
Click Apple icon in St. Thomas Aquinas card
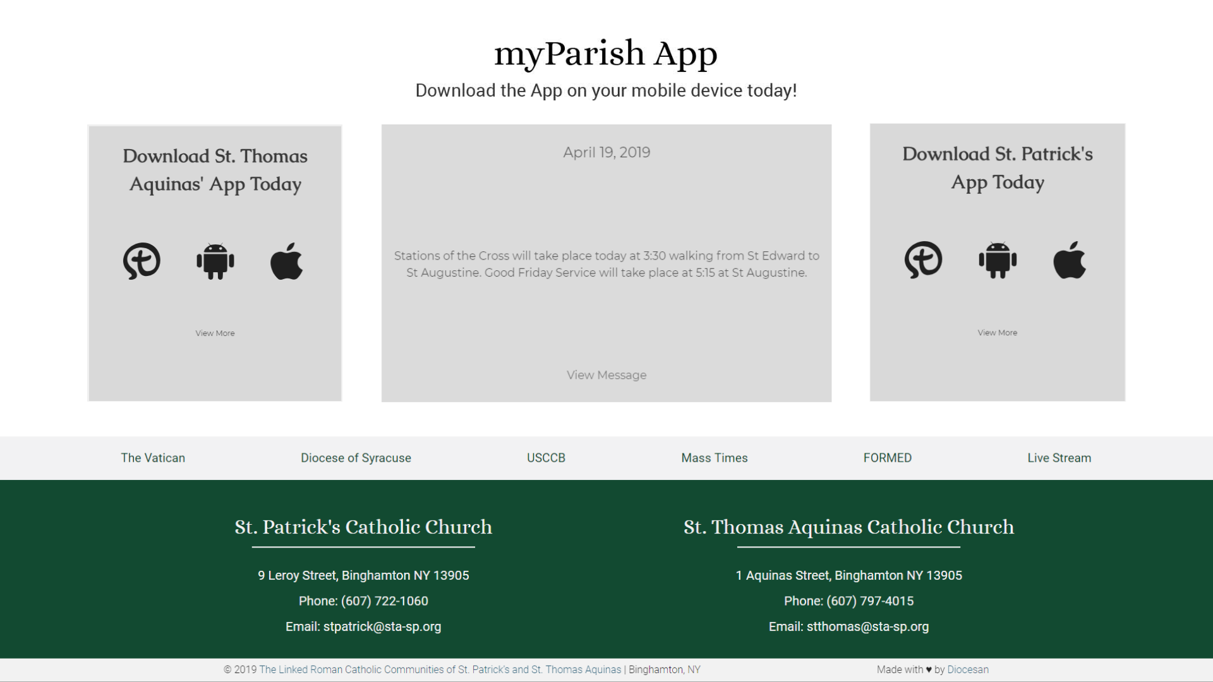pyautogui.click(x=287, y=261)
